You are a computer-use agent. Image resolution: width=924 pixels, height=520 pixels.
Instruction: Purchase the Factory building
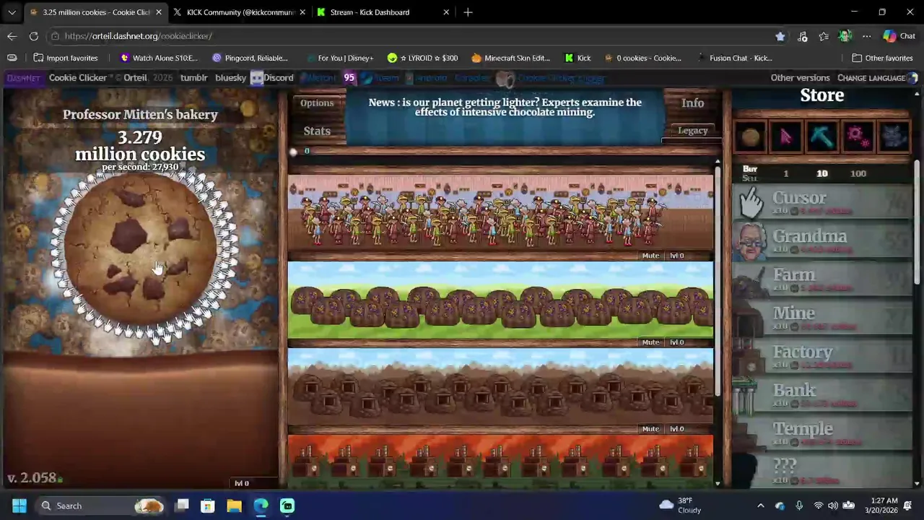click(x=822, y=357)
